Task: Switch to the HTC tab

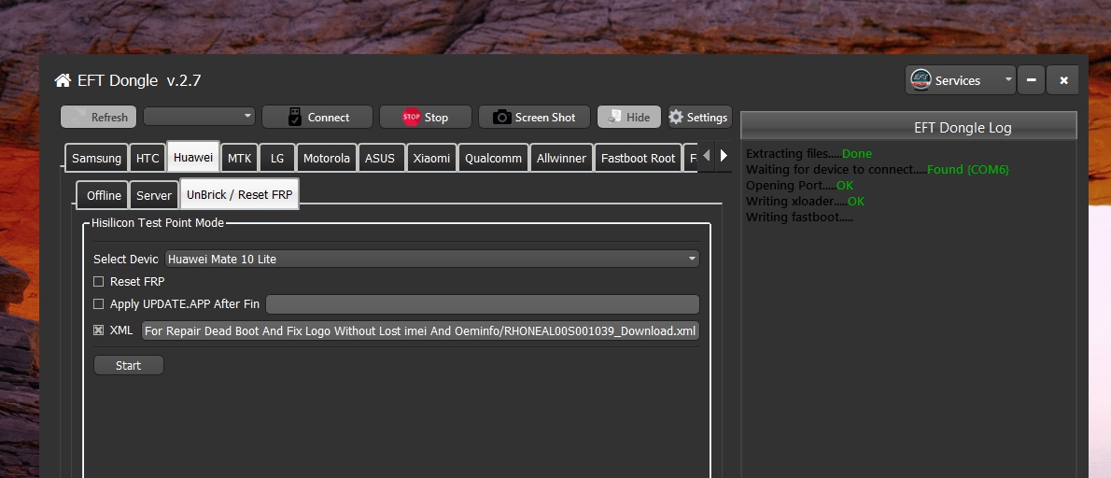Action: [x=148, y=158]
